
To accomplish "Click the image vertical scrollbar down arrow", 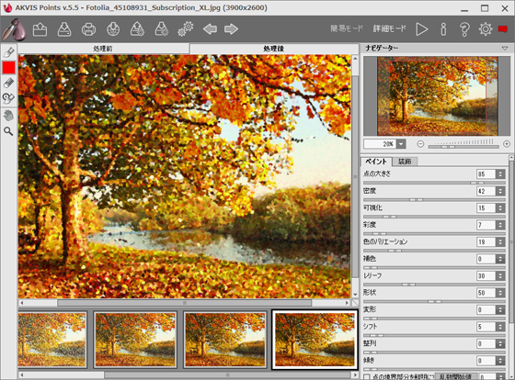I will 355,295.
